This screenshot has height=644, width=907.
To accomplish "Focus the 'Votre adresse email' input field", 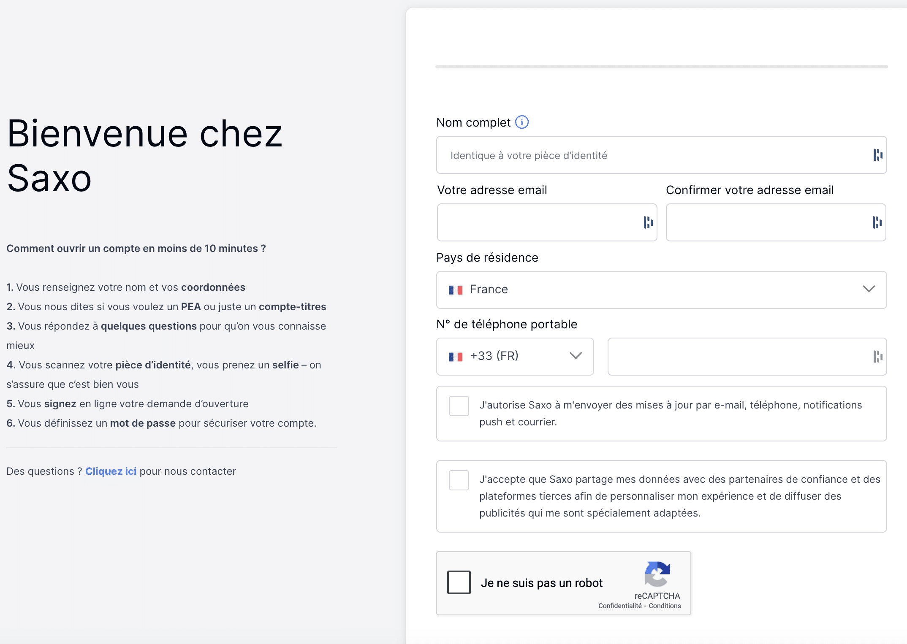I will [x=538, y=222].
